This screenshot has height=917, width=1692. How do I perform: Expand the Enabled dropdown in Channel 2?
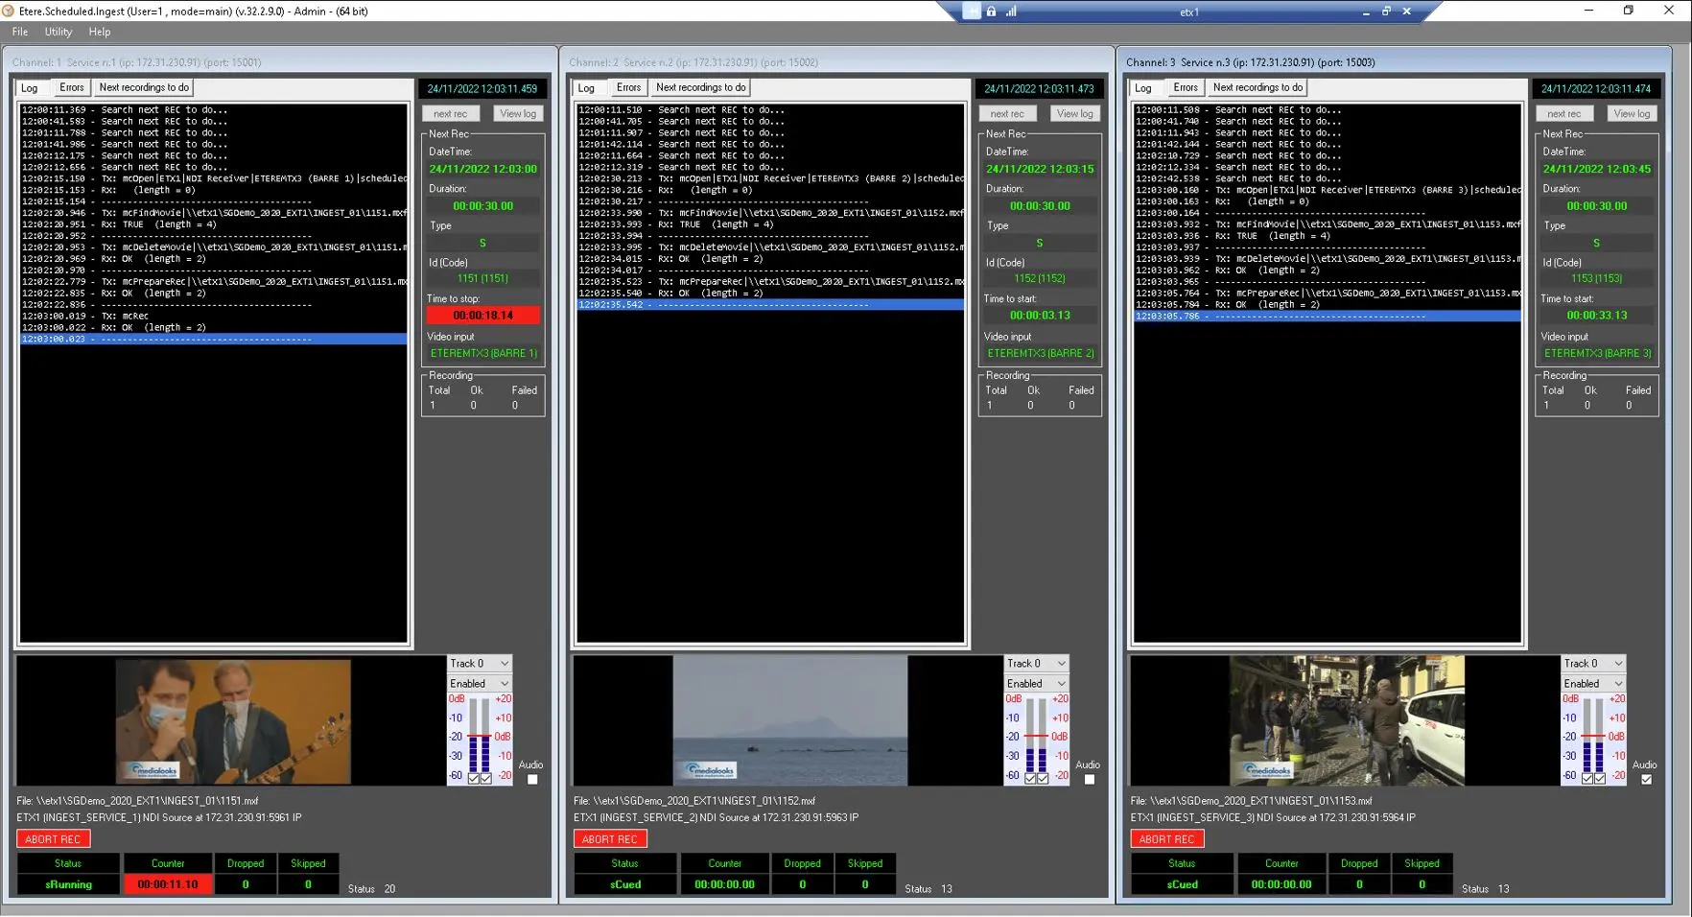point(1036,684)
